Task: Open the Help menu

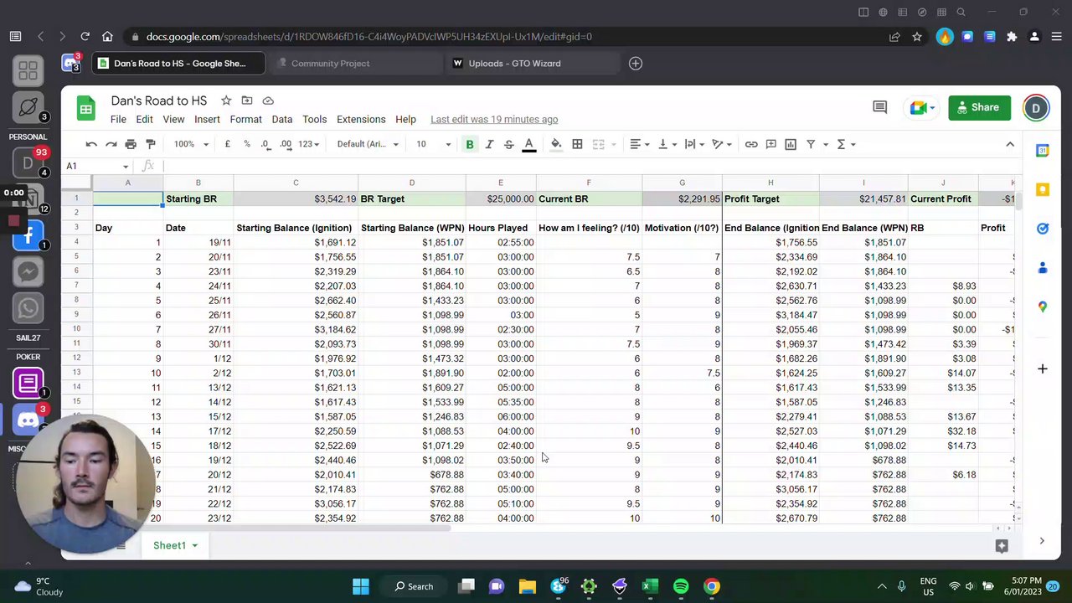Action: 405,120
